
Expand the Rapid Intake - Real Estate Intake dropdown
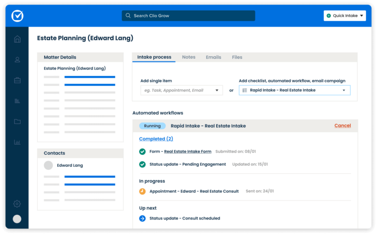[x=295, y=90]
